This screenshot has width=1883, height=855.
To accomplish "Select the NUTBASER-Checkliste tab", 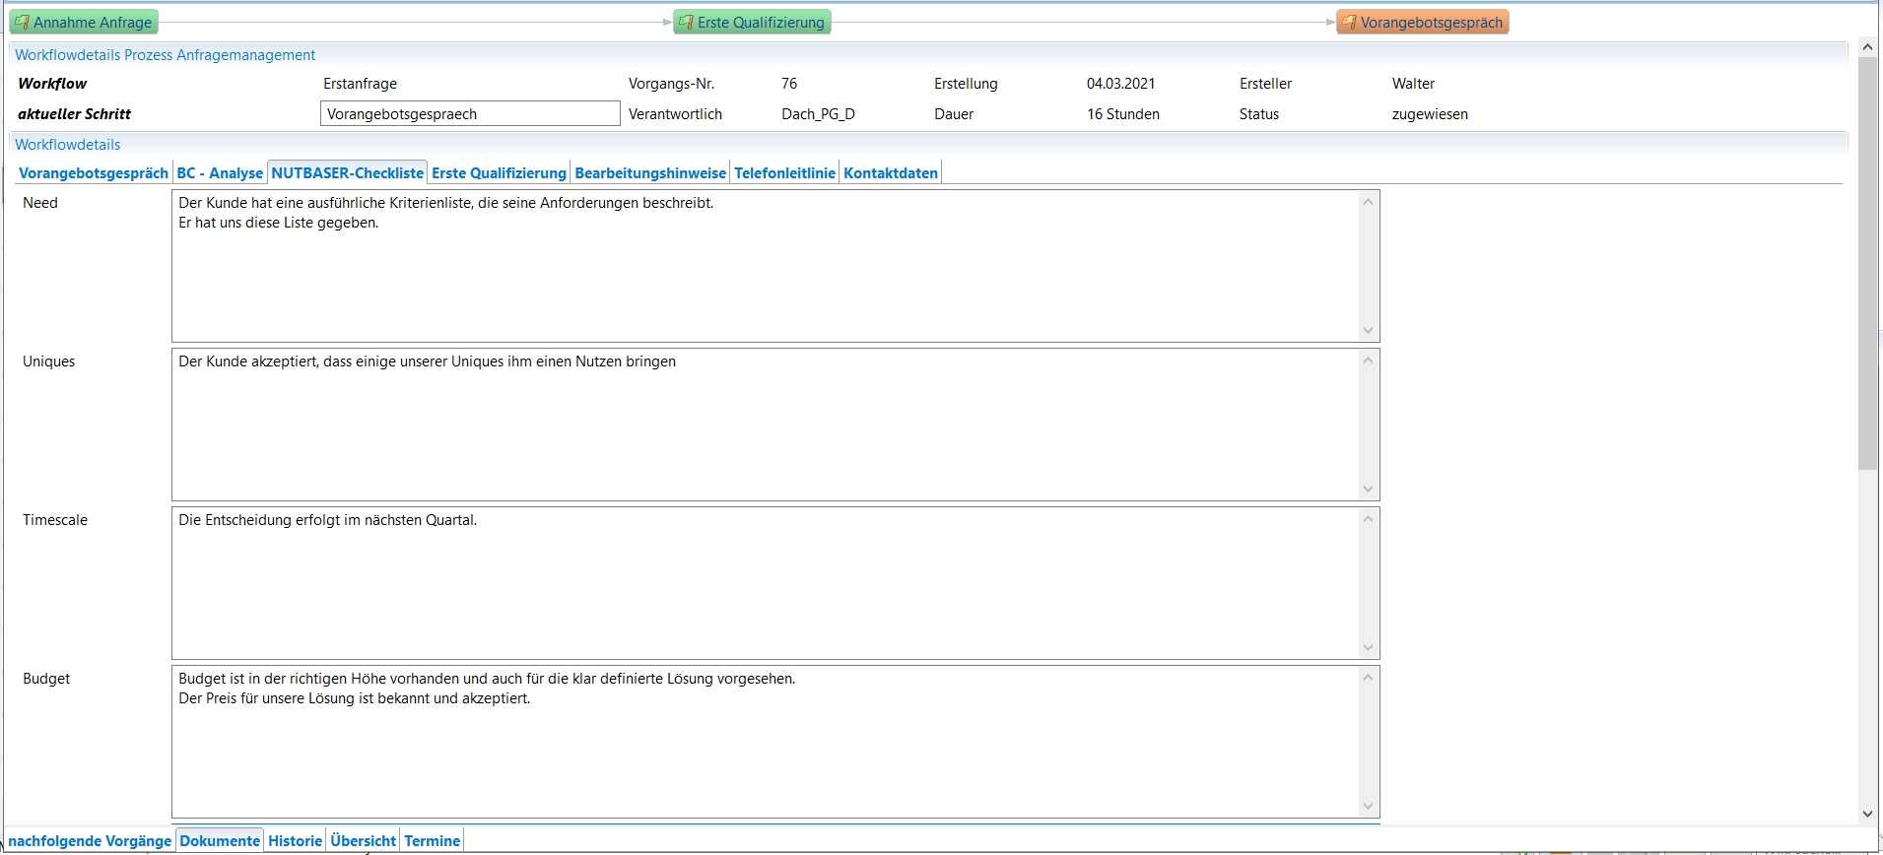I will [348, 173].
